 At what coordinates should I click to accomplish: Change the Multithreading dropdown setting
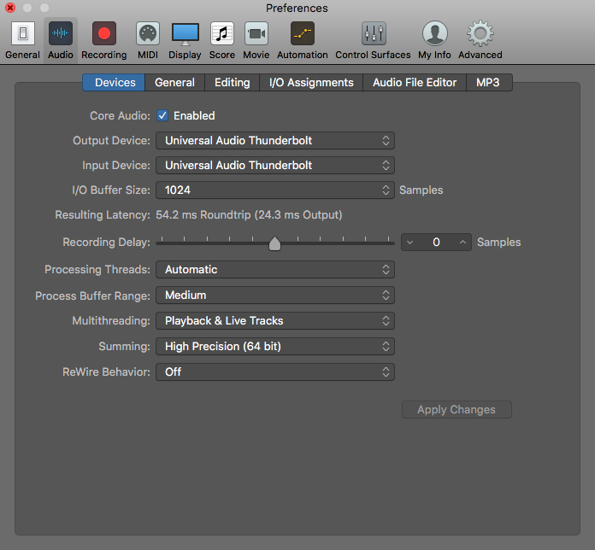274,321
